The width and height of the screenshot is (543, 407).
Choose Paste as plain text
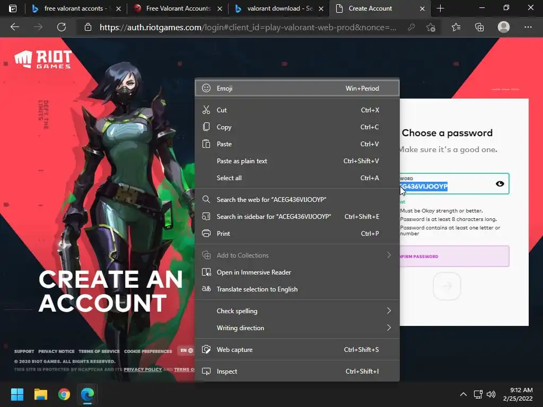pos(297,161)
